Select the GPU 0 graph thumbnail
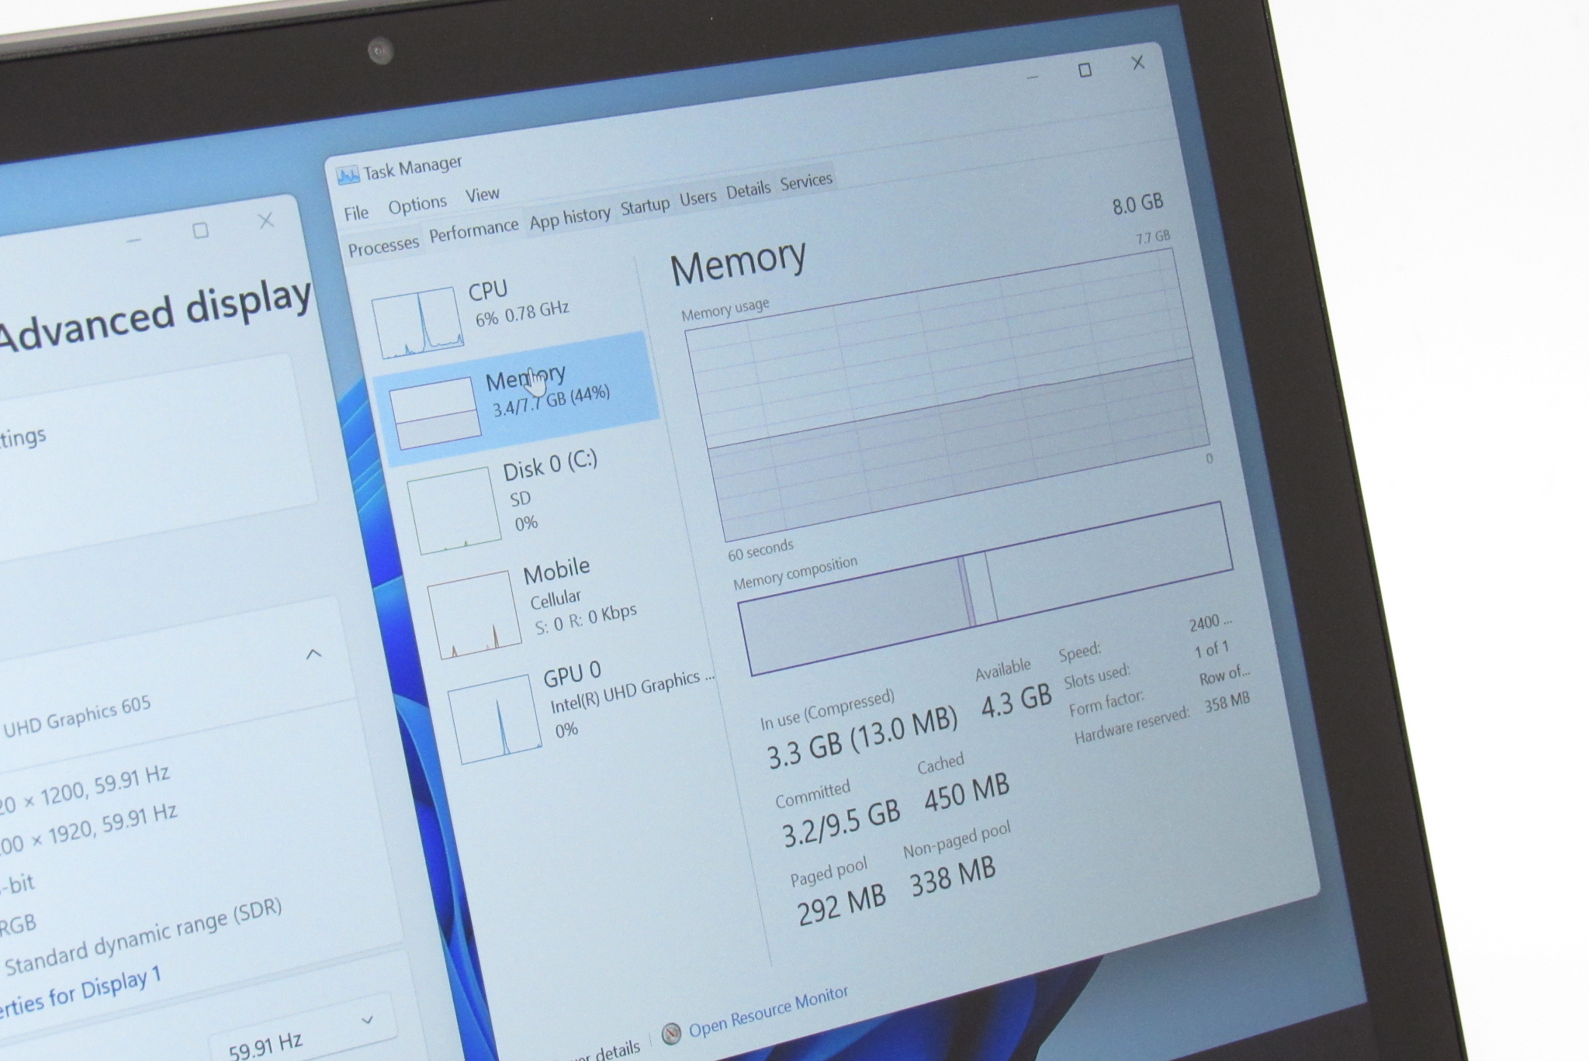The width and height of the screenshot is (1589, 1061). click(494, 718)
